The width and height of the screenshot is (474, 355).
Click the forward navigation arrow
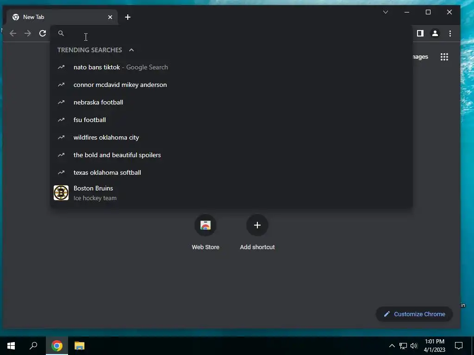pyautogui.click(x=28, y=33)
